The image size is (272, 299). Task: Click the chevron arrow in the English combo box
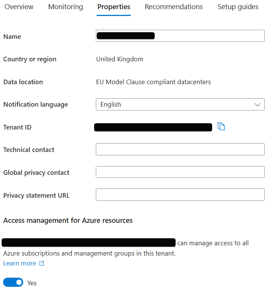click(x=258, y=104)
